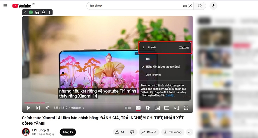Open more actions three-dot menu below video
258x138 pixels.
coord(190,132)
